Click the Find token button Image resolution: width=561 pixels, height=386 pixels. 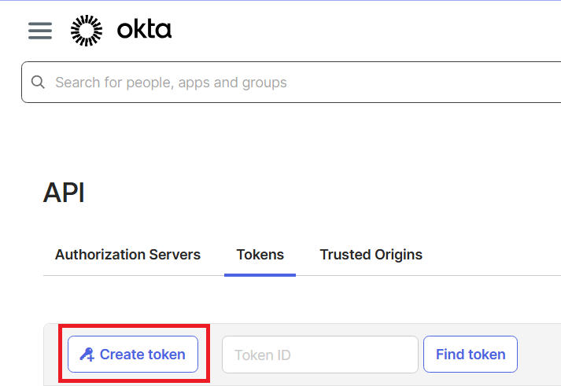click(x=470, y=355)
